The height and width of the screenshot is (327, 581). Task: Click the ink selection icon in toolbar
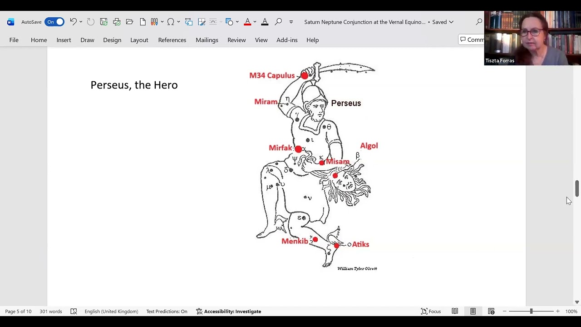tap(202, 22)
